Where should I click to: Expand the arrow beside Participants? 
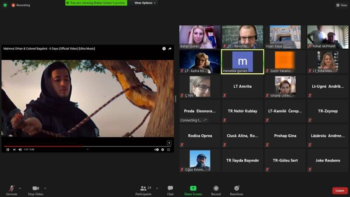[x=157, y=188]
